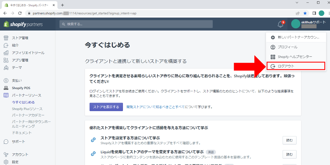Open the Chrome three-dot menu
The height and width of the screenshot is (165, 330).
click(x=329, y=13)
